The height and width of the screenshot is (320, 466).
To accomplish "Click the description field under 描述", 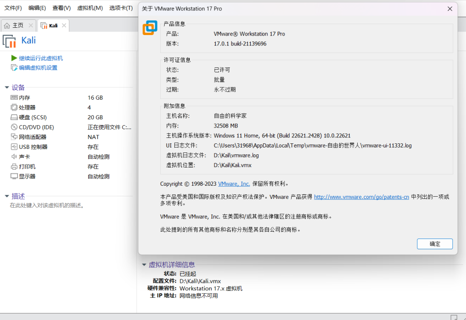I will (x=47, y=206).
